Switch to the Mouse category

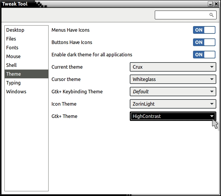(14, 56)
